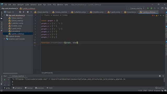Image resolution: width=167 pixels, height=94 pixels.
Task: Open Project panel gear options
Action: click(28, 12)
